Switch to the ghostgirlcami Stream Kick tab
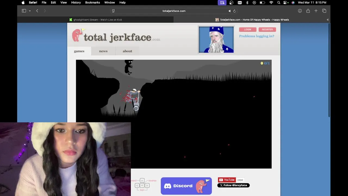The height and width of the screenshot is (196, 348). coord(95,20)
